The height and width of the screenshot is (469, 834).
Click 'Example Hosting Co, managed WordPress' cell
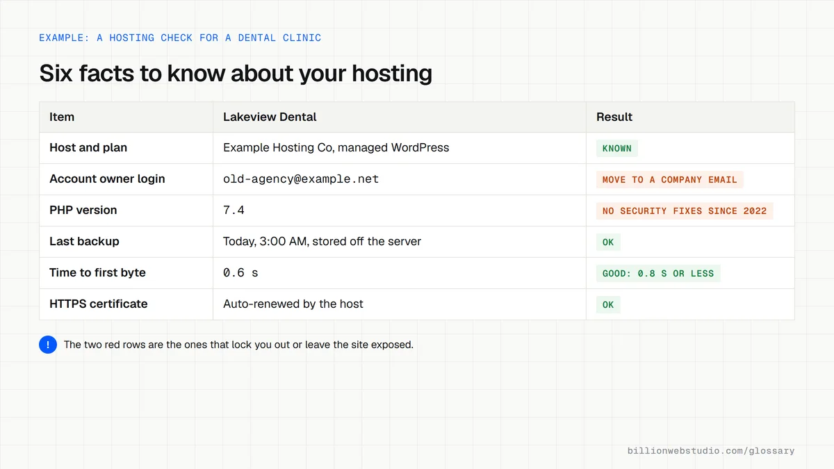[336, 147]
